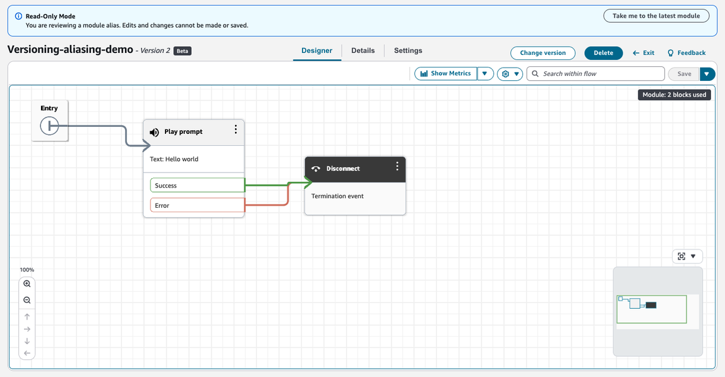Screen dimensions: 725x377
Task: Select the zoom in magnifier icon
Action: click(27, 283)
